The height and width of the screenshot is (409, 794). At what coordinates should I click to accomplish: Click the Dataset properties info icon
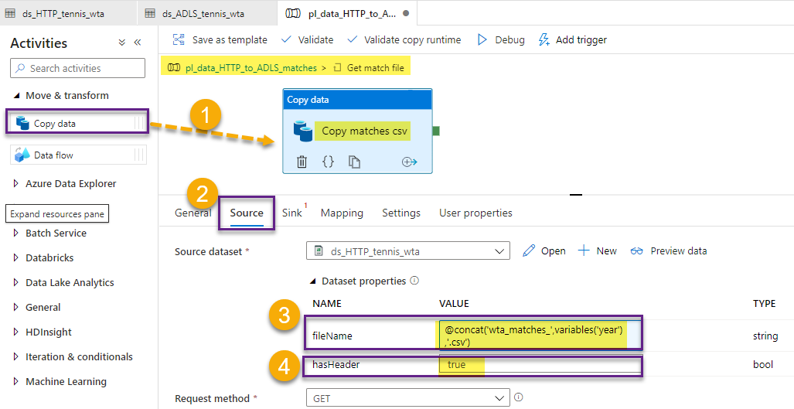414,281
